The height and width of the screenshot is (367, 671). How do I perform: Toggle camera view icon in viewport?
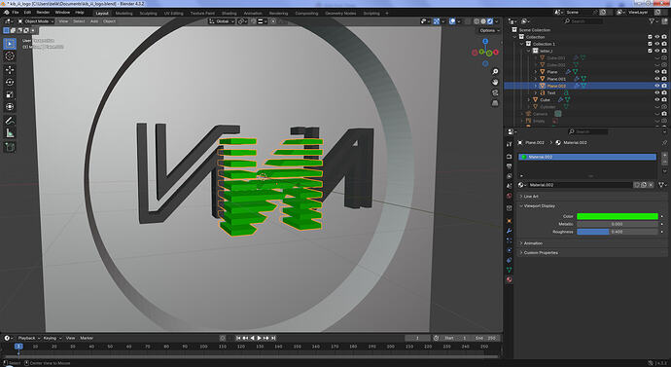[x=495, y=92]
